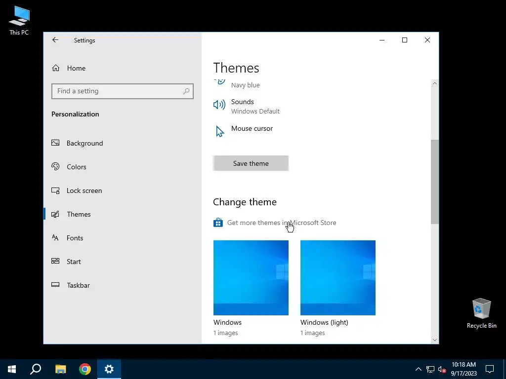Go to Settings Home

76,68
